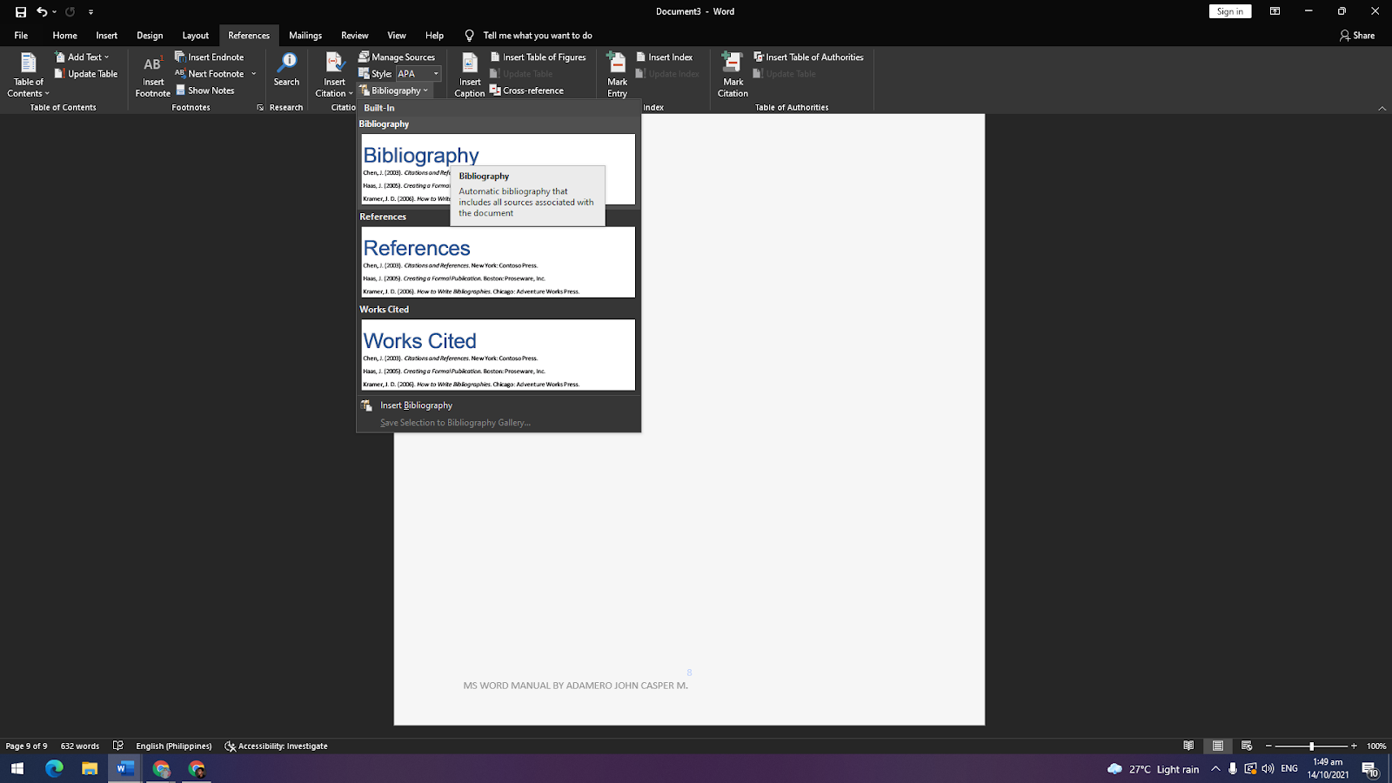Switch to Print Layout view

1218,746
